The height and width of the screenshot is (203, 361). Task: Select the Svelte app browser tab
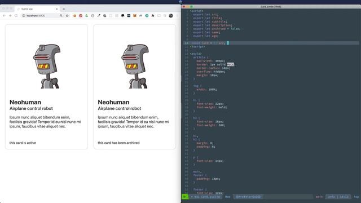click(37, 9)
